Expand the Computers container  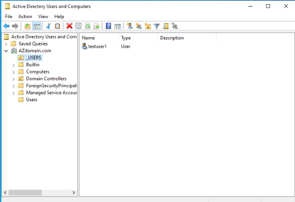click(13, 72)
